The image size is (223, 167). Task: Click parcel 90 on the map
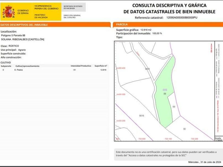pyautogui.click(x=185, y=129)
